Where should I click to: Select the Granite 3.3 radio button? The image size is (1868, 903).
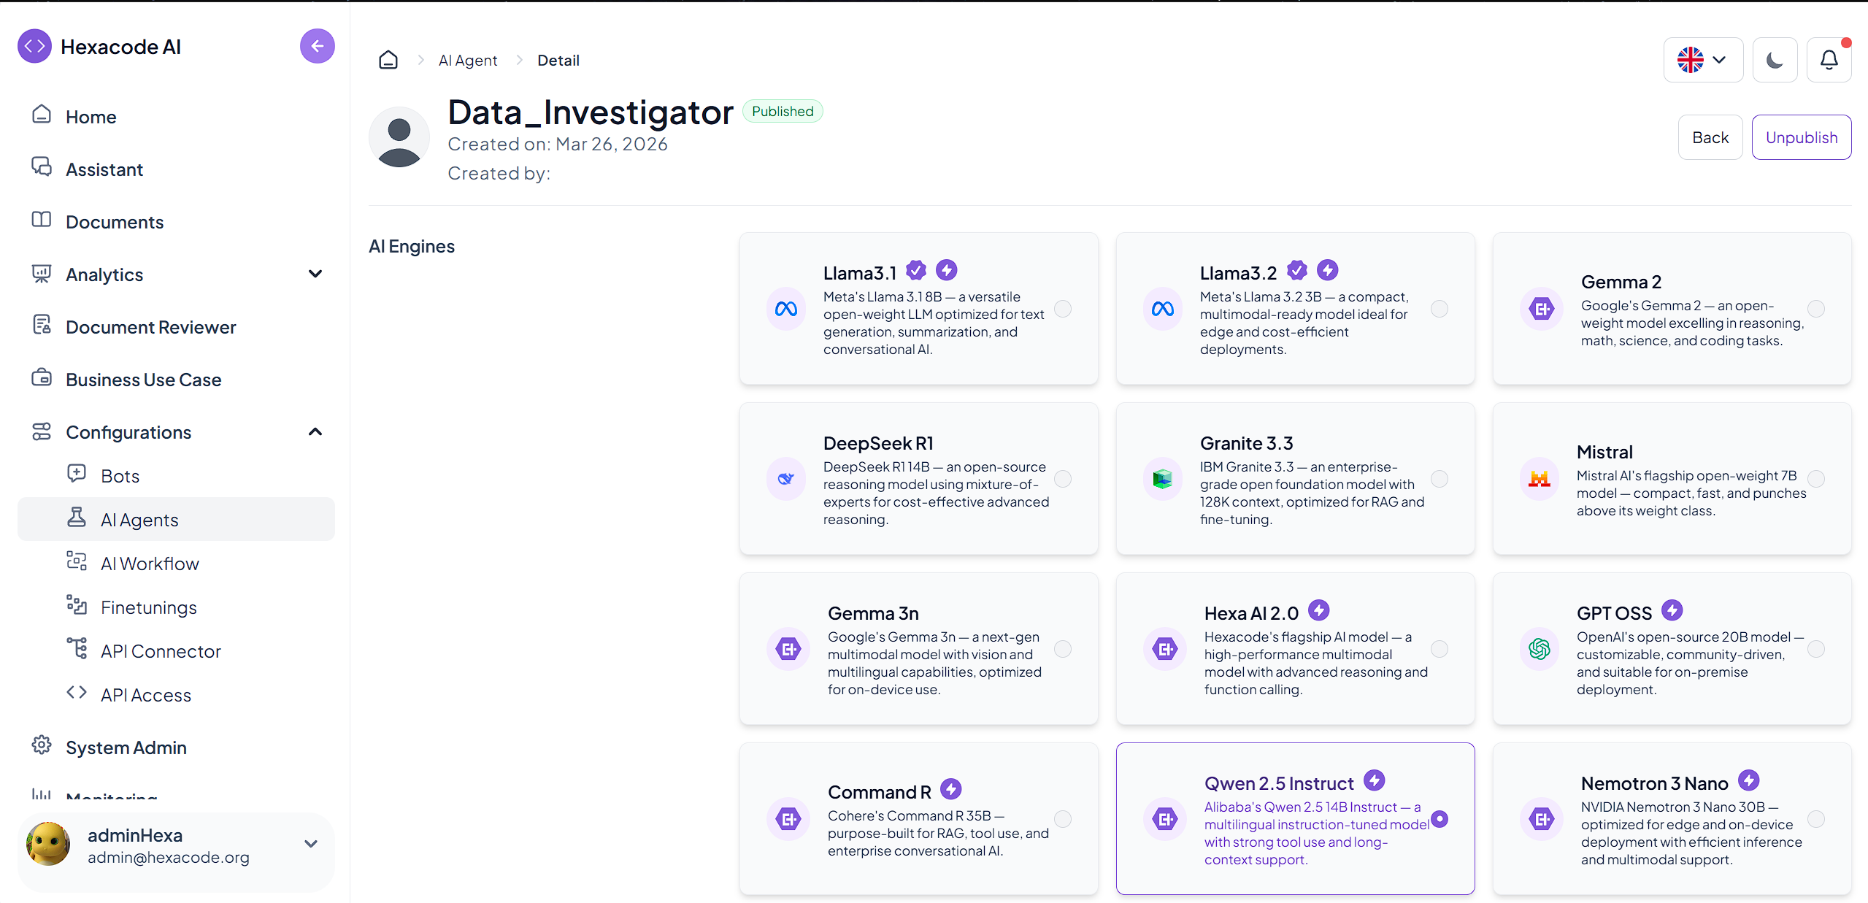coord(1440,479)
